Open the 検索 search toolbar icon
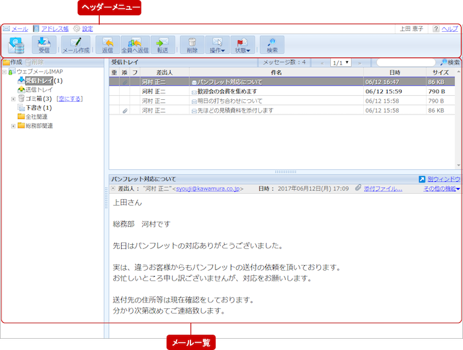 coord(272,44)
